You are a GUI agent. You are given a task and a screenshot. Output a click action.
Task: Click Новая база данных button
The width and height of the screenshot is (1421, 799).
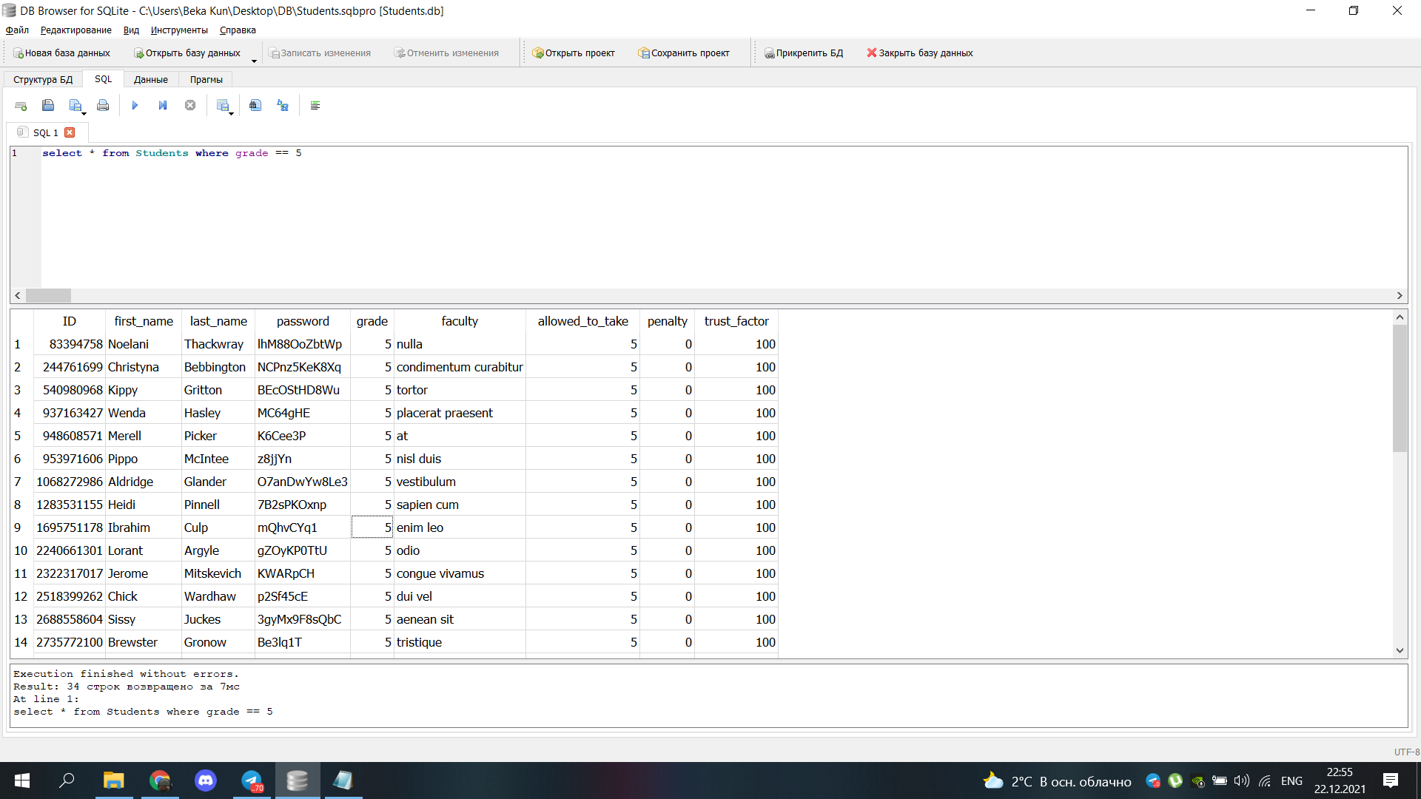(x=61, y=53)
